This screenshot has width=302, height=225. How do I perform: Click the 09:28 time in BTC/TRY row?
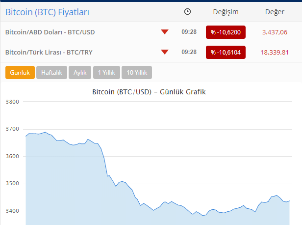(x=189, y=52)
